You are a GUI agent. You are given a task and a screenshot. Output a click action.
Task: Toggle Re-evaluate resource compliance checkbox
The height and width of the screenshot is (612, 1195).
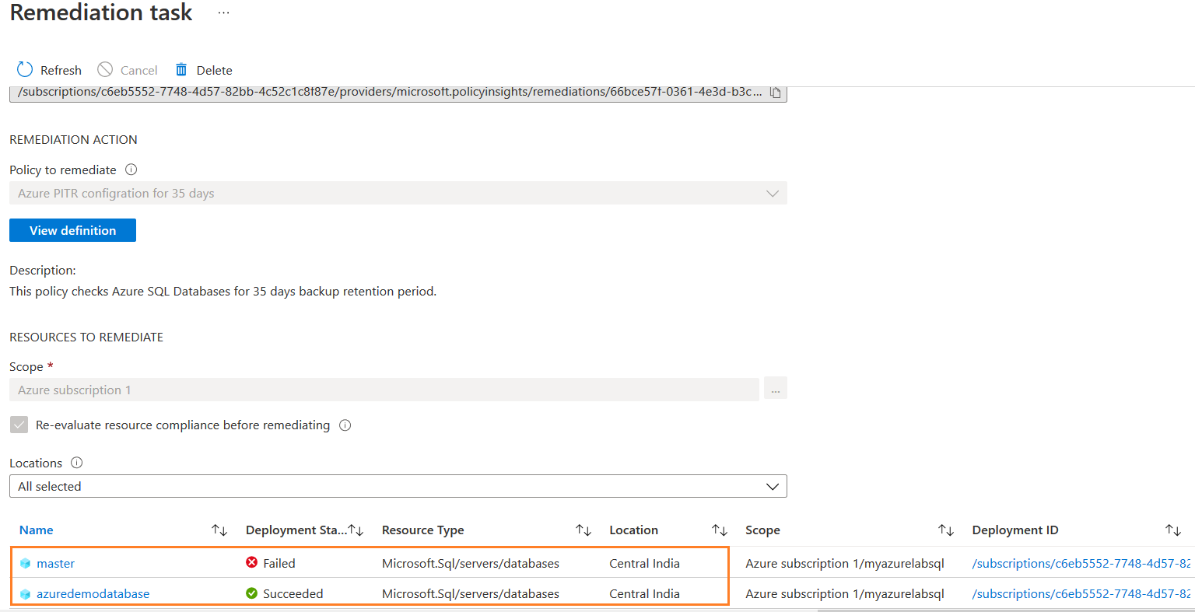point(19,425)
